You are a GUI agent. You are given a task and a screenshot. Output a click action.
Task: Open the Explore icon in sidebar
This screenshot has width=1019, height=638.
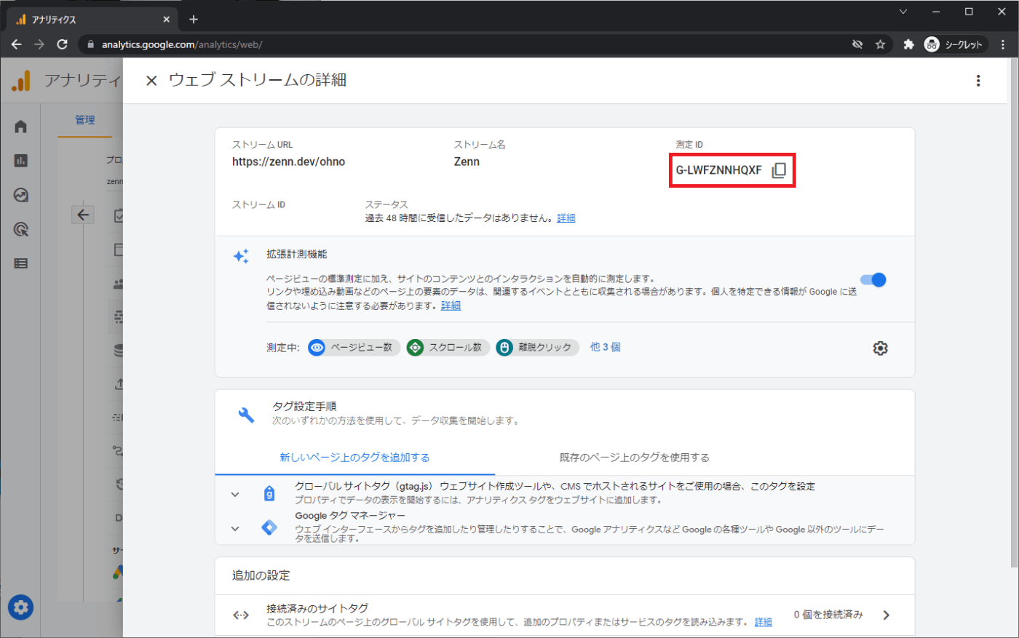[x=20, y=195]
